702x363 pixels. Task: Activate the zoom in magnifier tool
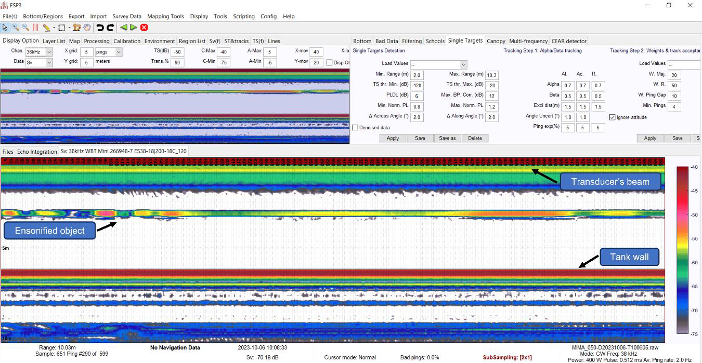click(16, 28)
